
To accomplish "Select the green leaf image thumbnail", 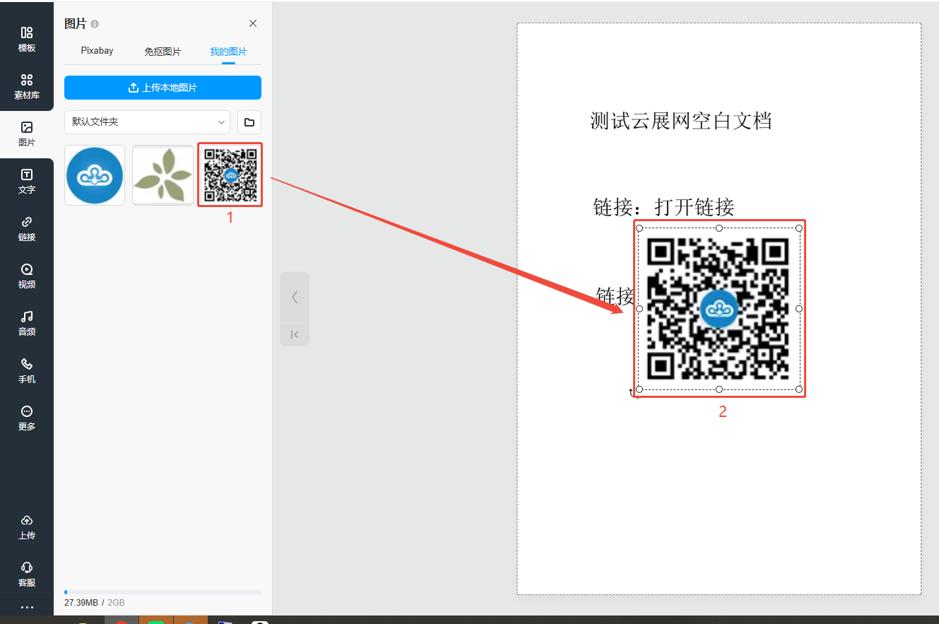I will 163,175.
